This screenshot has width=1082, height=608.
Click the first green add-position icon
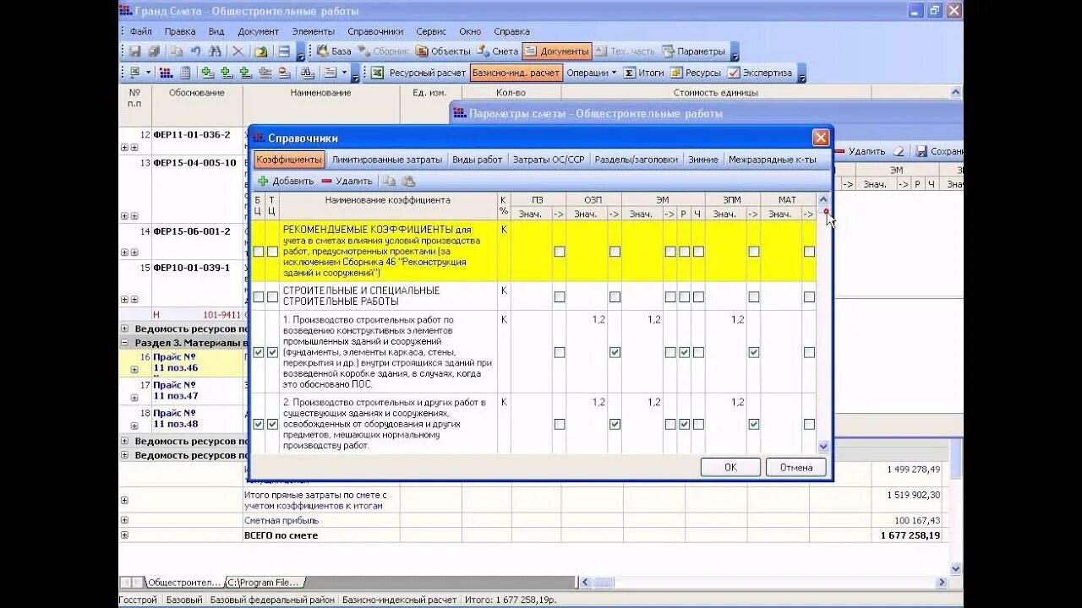click(207, 73)
